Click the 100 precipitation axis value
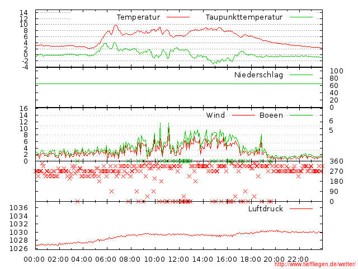The image size is (358, 269). tap(336, 71)
